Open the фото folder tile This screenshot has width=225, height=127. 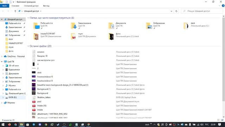(x=123, y=36)
